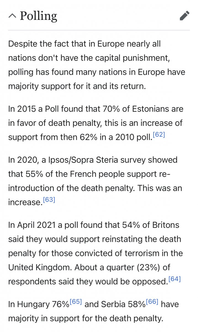Viewport: 198px width, 332px height.
Task: Tap the paragraph beginning "In April 2021"
Action: tap(96, 253)
